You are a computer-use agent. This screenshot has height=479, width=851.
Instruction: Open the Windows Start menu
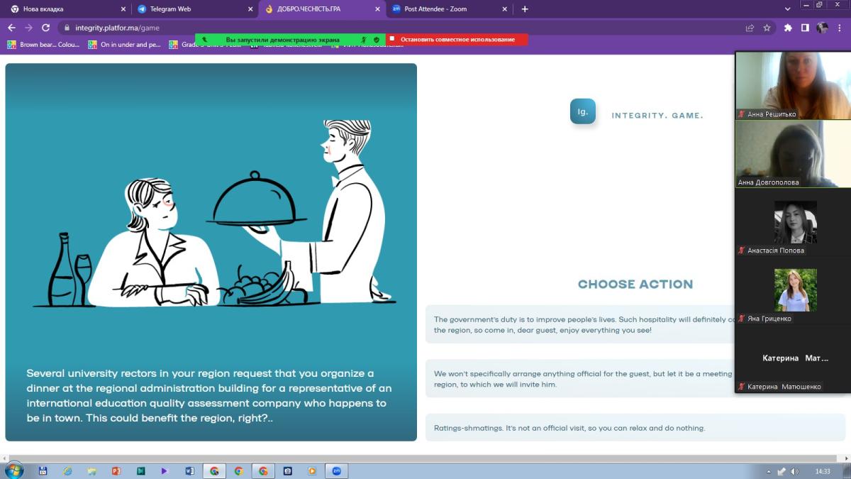14,470
